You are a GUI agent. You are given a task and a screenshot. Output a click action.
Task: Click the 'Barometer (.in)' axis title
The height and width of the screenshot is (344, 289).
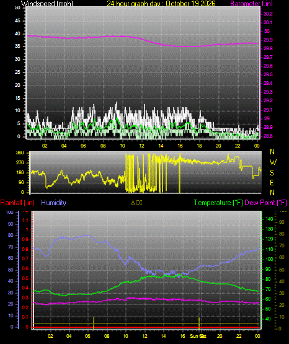[x=251, y=4]
